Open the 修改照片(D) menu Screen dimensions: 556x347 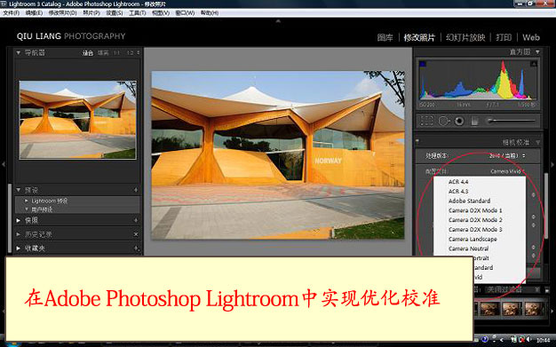coord(62,12)
